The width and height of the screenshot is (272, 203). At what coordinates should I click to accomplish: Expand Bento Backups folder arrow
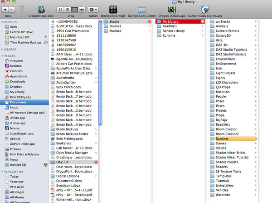[x=96, y=129]
